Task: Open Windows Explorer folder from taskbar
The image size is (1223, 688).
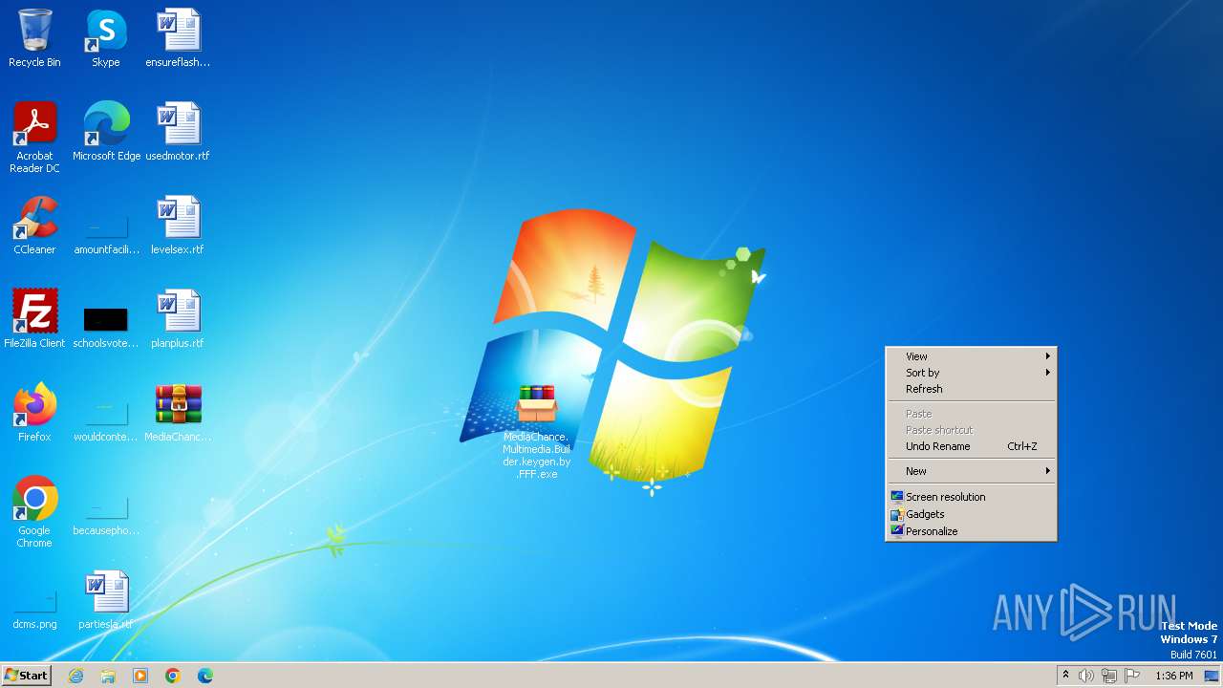Action: tap(108, 676)
